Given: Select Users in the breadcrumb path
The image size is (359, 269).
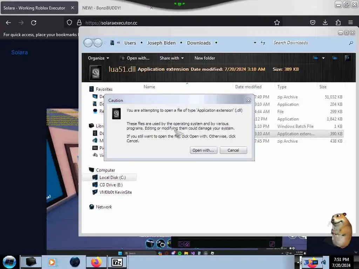Looking at the screenshot, I should [x=130, y=43].
